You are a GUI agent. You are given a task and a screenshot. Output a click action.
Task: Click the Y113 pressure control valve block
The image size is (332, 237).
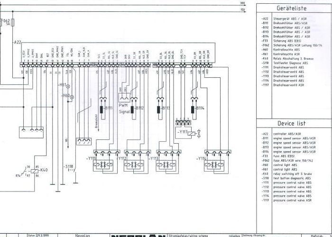click(166, 165)
